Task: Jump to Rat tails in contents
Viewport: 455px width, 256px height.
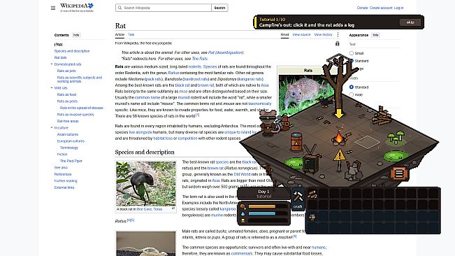Action: click(60, 58)
